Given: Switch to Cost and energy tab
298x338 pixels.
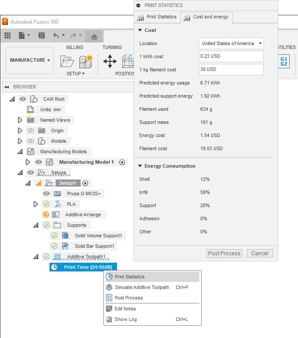Looking at the screenshot, I should pos(206,17).
